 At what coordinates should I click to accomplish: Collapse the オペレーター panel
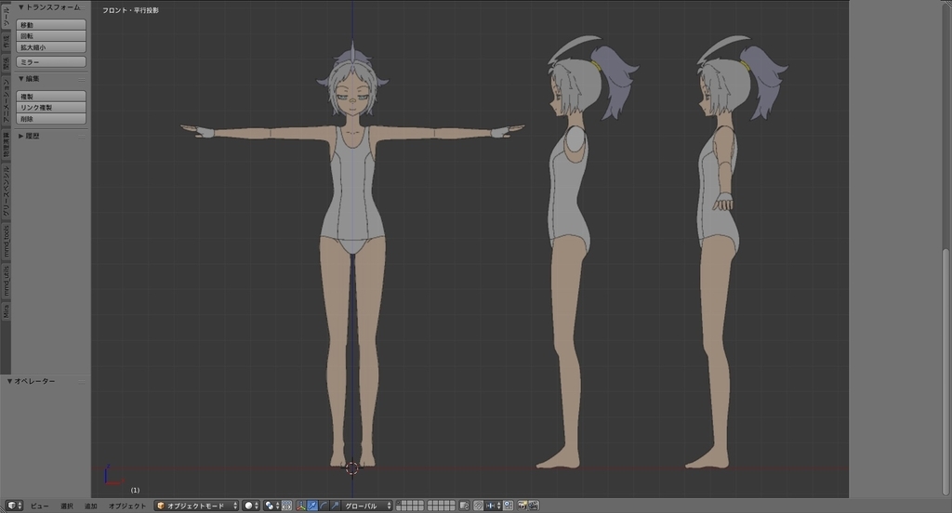click(9, 381)
